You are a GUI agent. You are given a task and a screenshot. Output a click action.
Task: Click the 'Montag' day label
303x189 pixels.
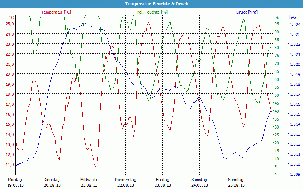15,180
